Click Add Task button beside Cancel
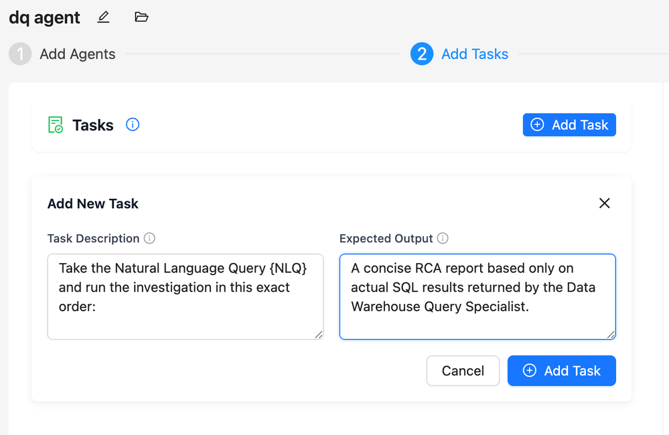 [x=561, y=371]
